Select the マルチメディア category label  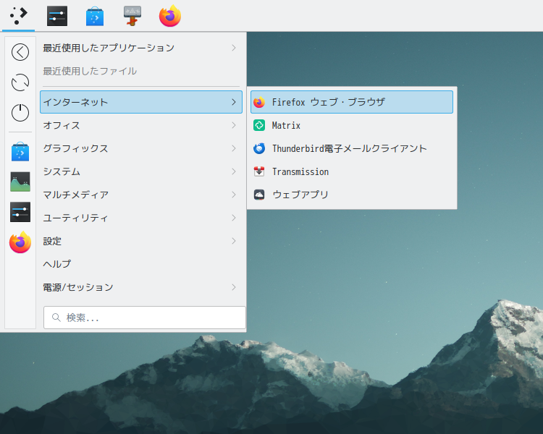point(75,195)
